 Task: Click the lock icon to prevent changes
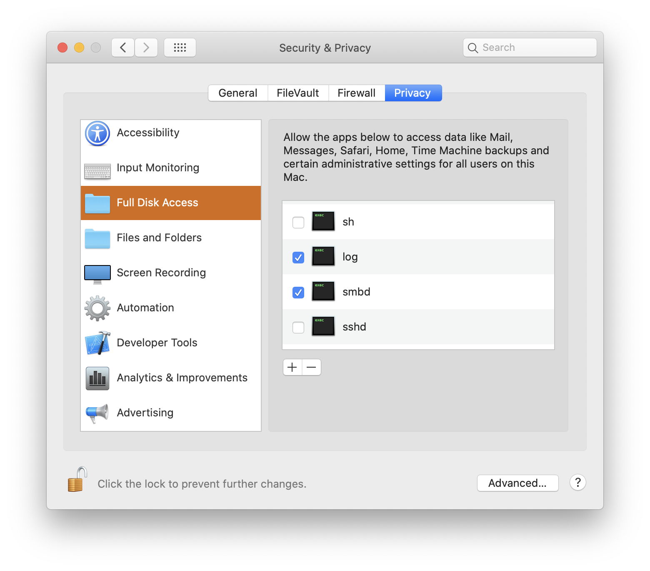pyautogui.click(x=77, y=480)
